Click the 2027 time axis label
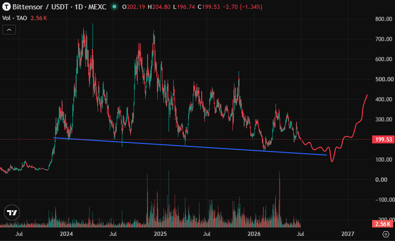This screenshot has width=395, height=241. point(347,234)
